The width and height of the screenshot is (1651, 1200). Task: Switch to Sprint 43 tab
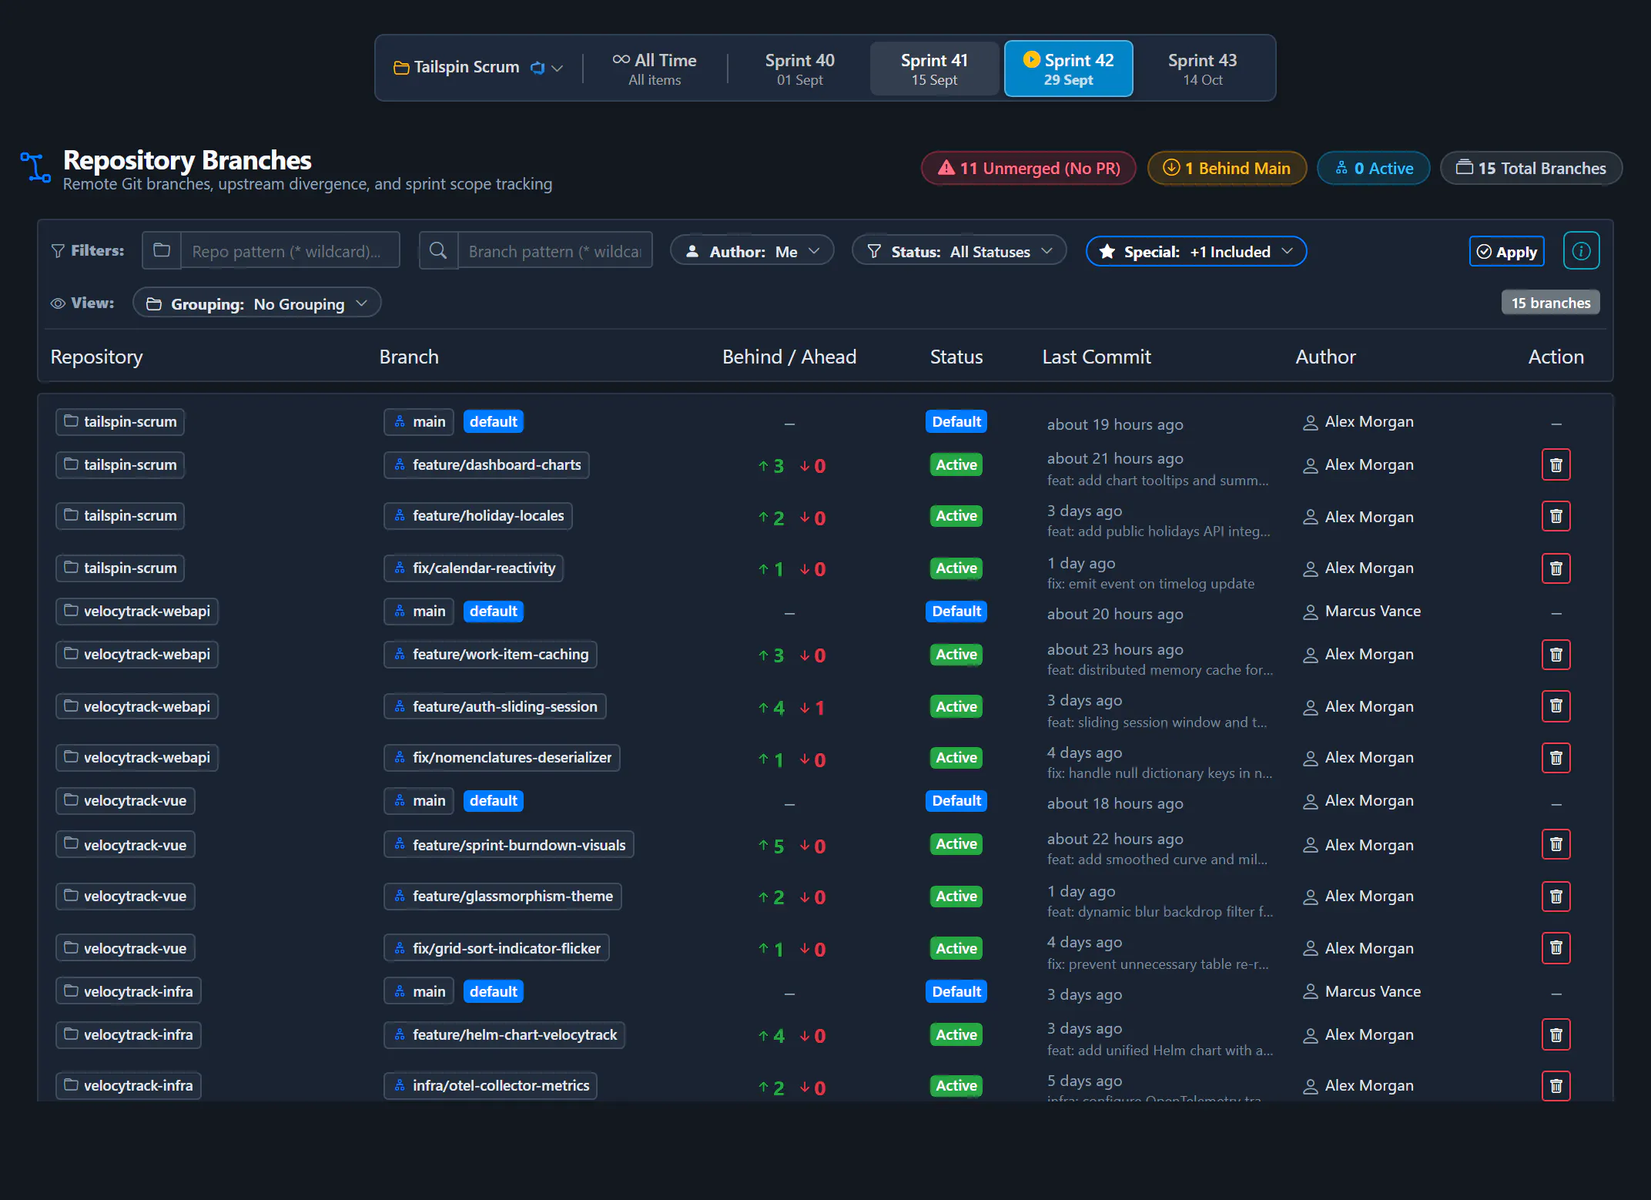1202,69
